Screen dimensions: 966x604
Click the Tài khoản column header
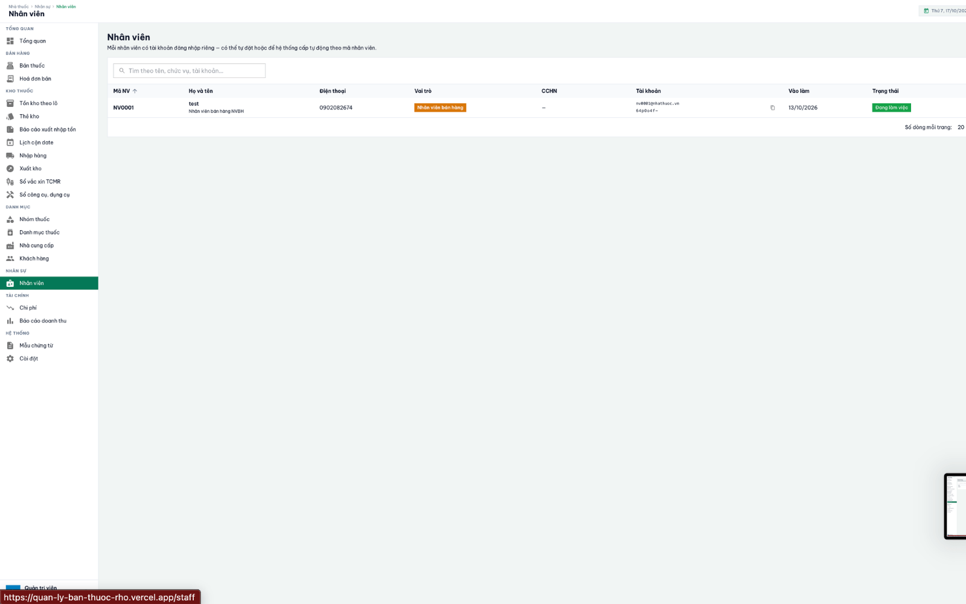click(648, 91)
